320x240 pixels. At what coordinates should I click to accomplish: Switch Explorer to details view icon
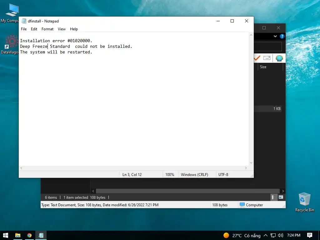pyautogui.click(x=272, y=197)
